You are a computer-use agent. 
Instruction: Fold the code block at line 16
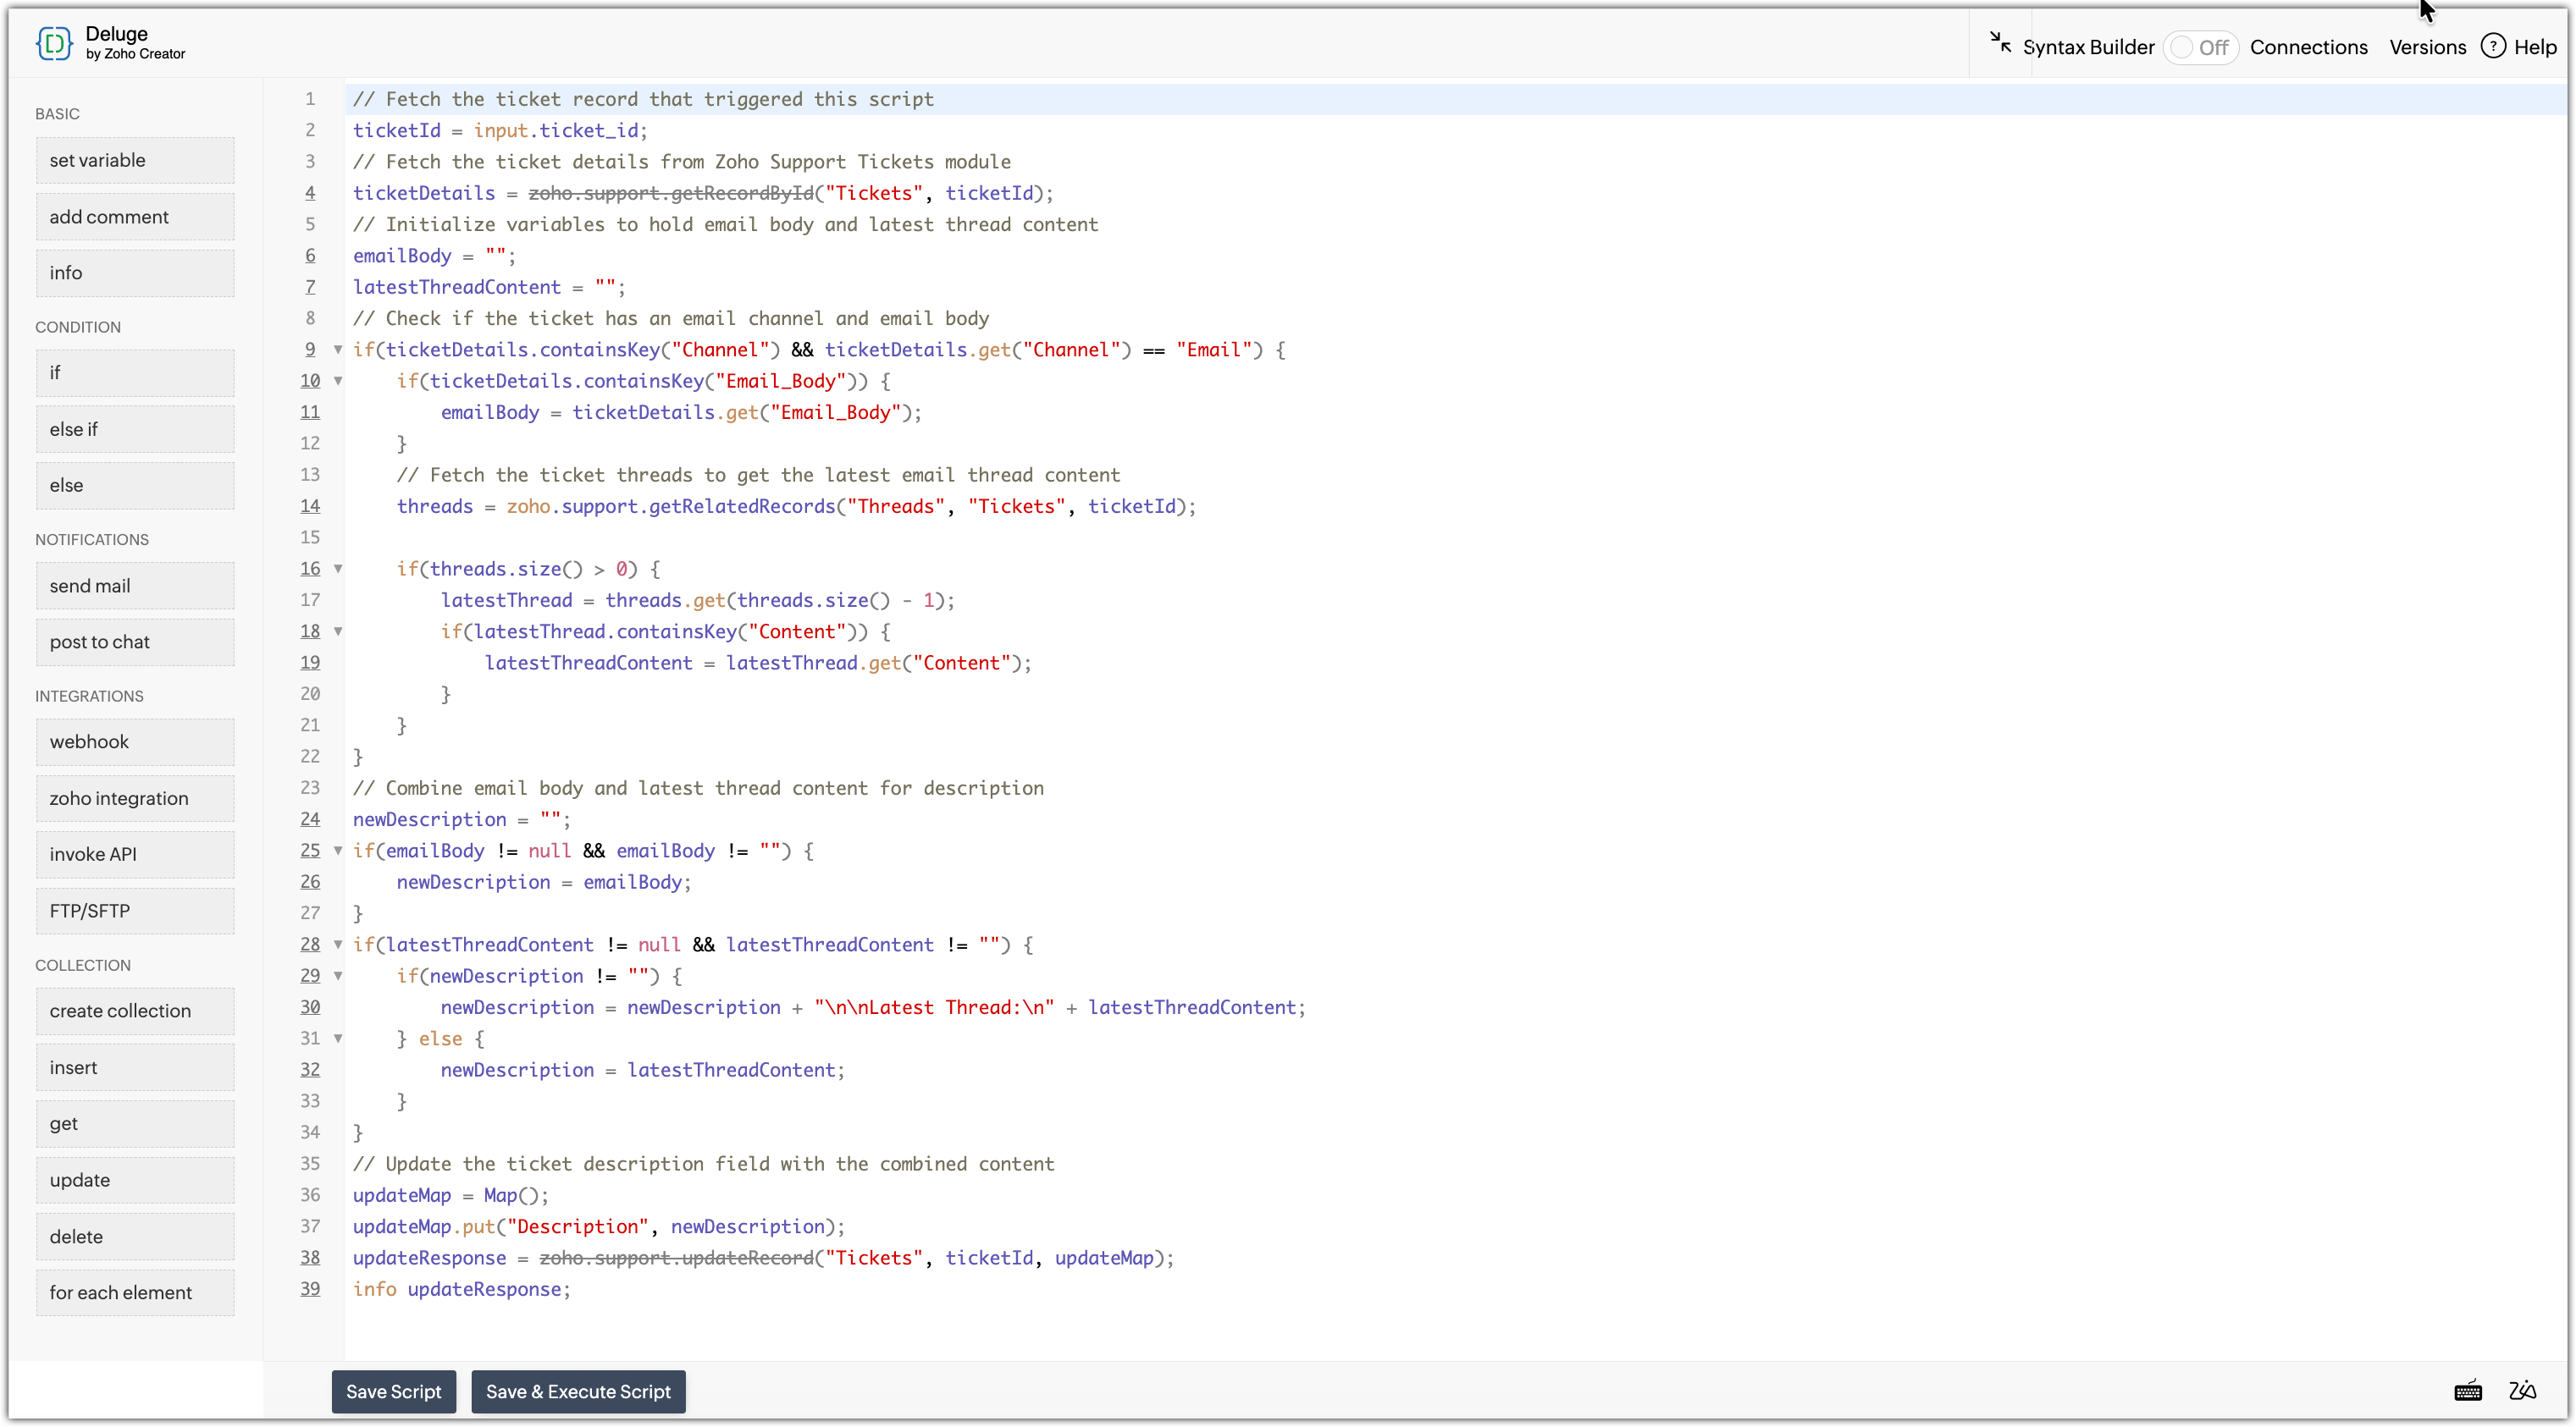[x=338, y=569]
